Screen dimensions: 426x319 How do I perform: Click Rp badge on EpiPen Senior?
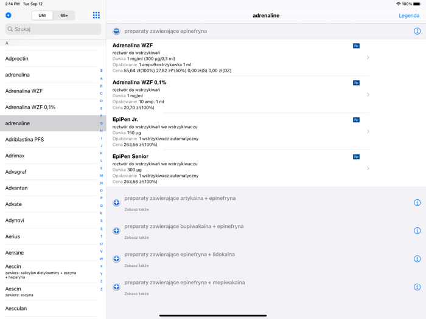(x=356, y=157)
